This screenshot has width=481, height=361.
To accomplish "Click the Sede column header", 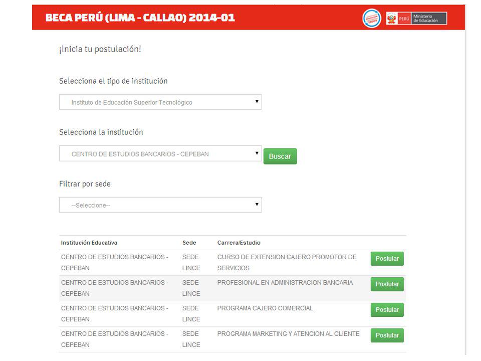I will 189,243.
